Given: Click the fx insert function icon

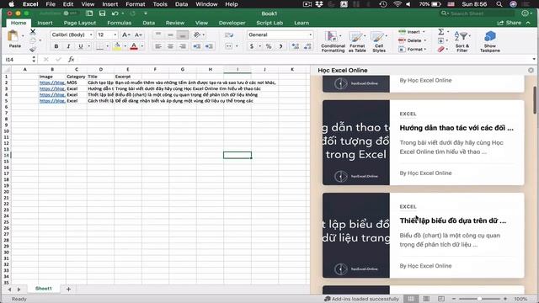Looking at the screenshot, I should 71,60.
